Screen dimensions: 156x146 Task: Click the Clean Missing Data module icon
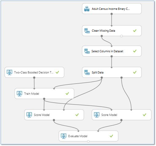(87, 31)
